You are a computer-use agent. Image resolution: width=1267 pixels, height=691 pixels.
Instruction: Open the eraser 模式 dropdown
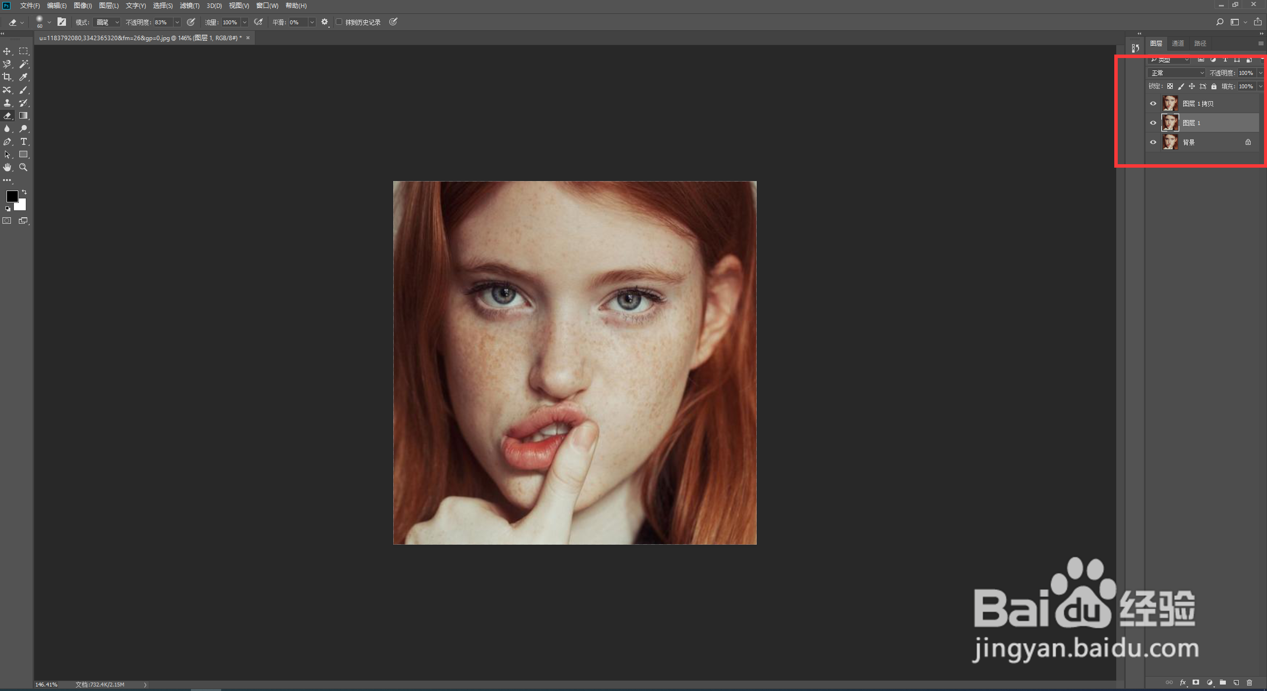107,22
